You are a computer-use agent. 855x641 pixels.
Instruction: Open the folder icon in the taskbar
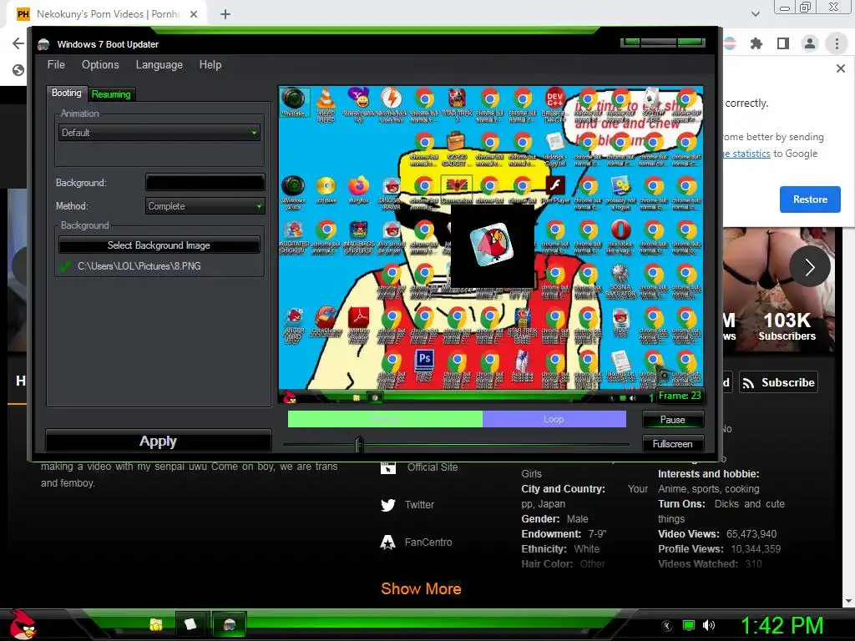156,624
